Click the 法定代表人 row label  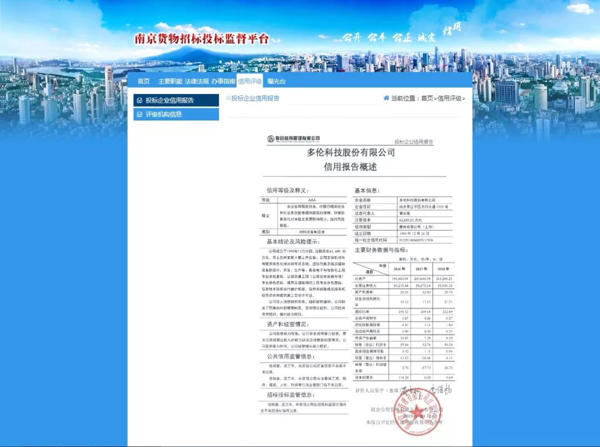[x=364, y=213]
